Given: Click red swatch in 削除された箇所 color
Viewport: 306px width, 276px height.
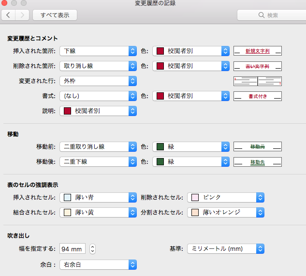Looking at the screenshot, I should click(x=160, y=66).
